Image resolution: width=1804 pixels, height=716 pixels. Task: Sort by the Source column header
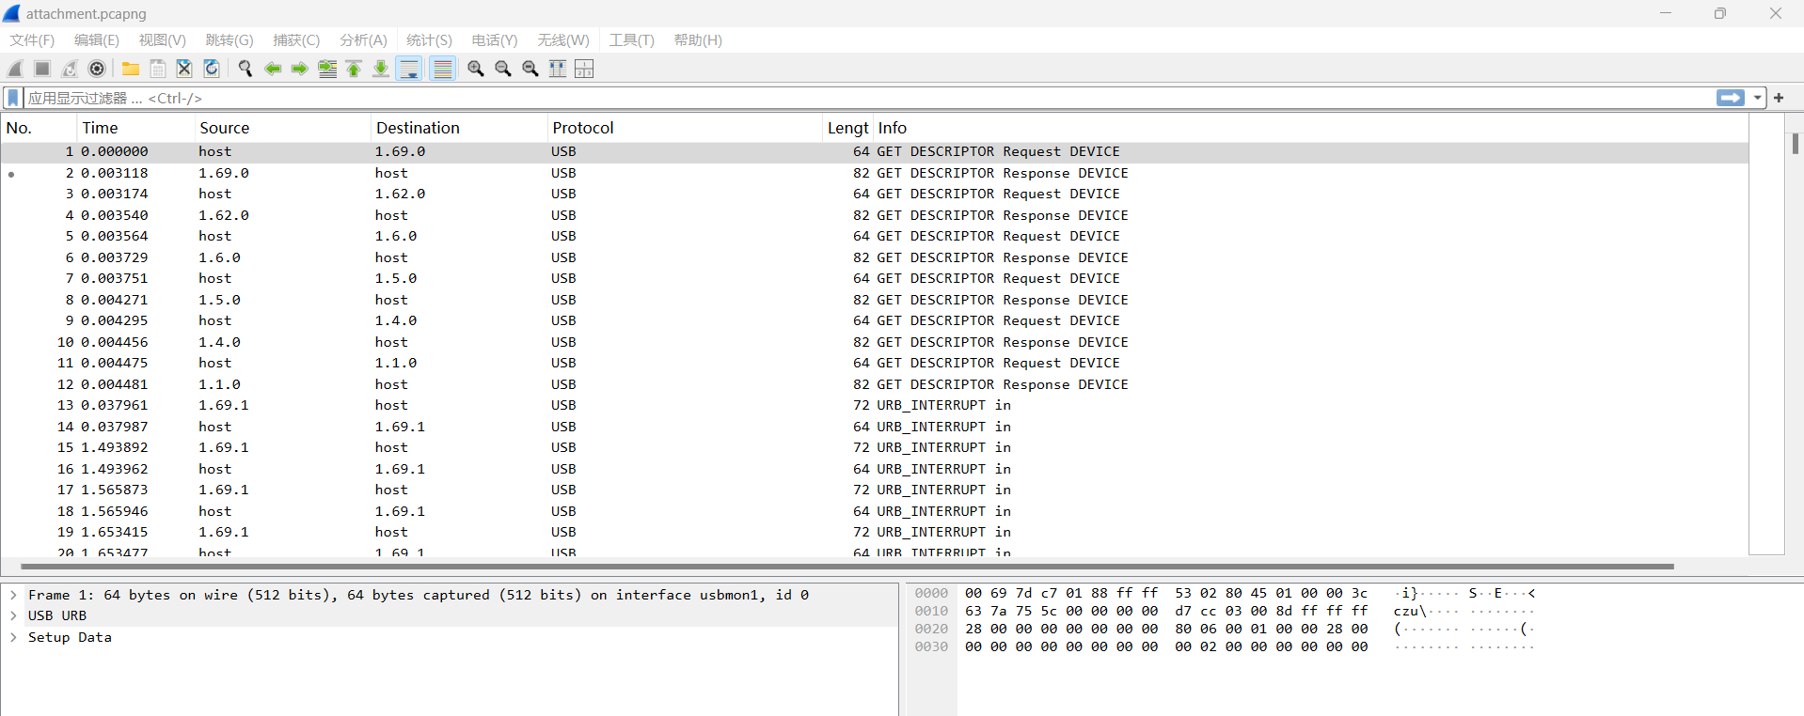282,128
